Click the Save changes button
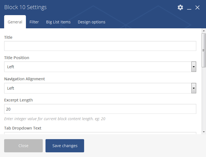The height and width of the screenshot is (157, 206). (65, 146)
